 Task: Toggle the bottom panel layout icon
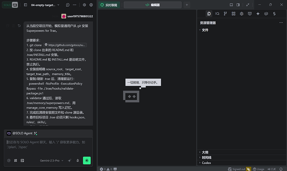231,5
